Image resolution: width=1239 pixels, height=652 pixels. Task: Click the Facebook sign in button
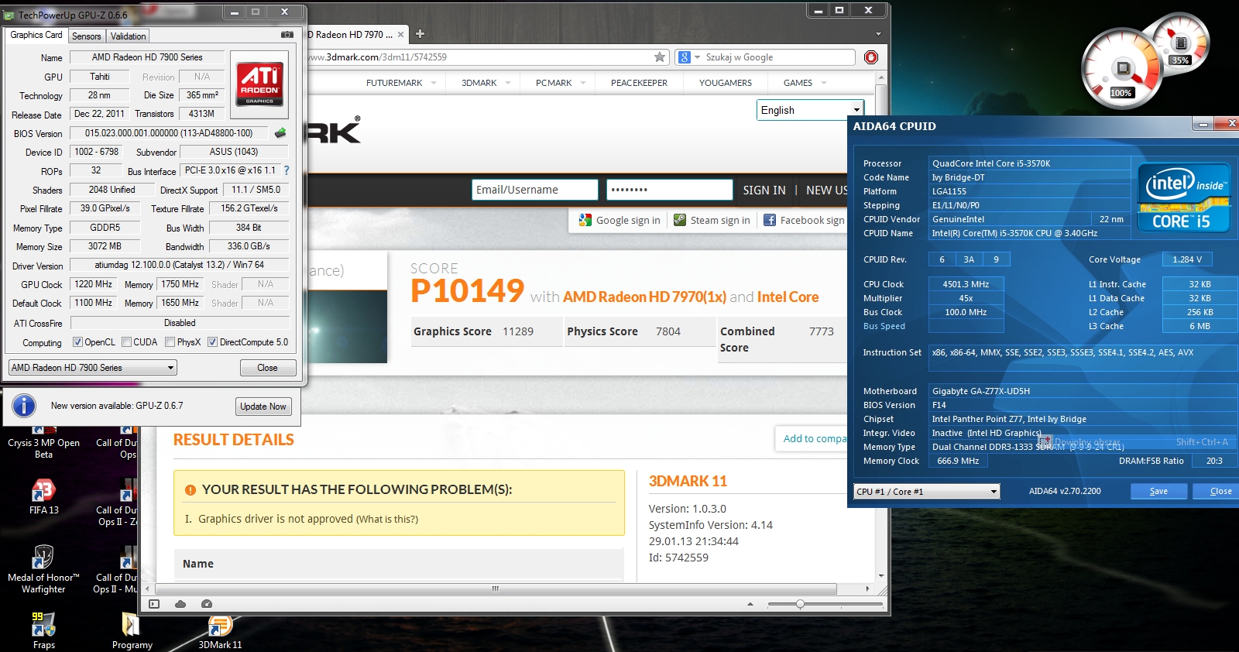[804, 220]
